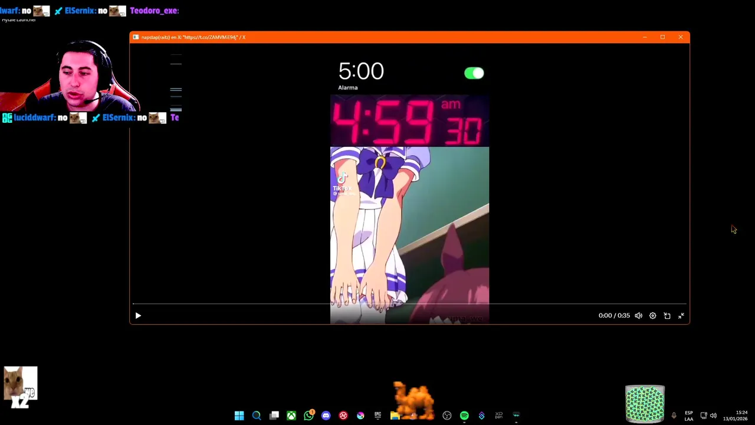Open the purple diamond app in taskbar
This screenshot has height=425, width=755.
point(481,416)
